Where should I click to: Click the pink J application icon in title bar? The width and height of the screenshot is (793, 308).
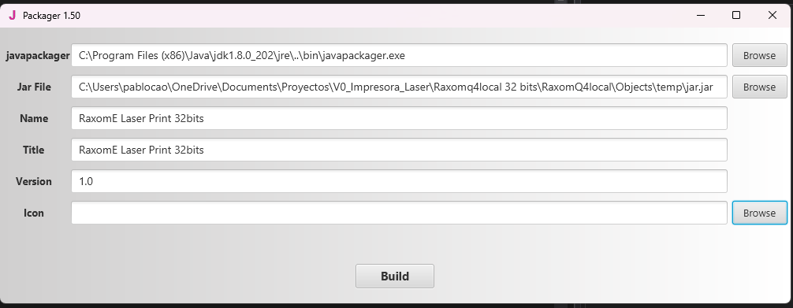(x=12, y=15)
